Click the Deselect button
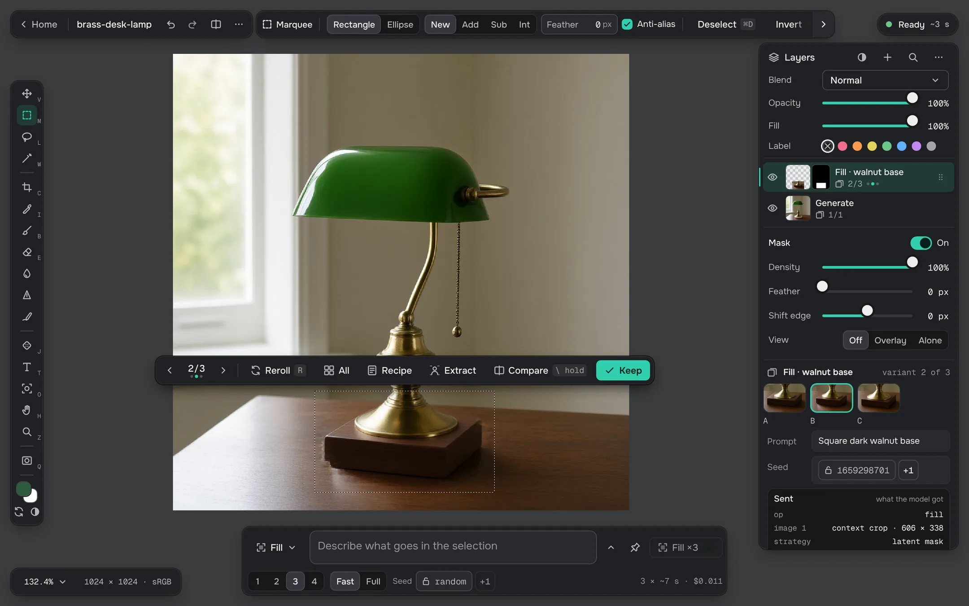 pyautogui.click(x=725, y=24)
